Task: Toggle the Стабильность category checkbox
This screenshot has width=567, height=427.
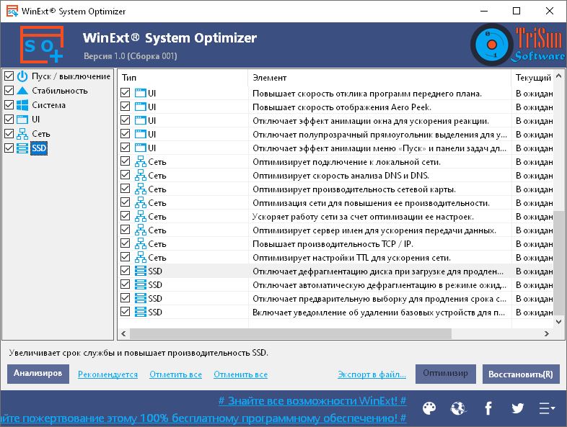Action: [9, 91]
